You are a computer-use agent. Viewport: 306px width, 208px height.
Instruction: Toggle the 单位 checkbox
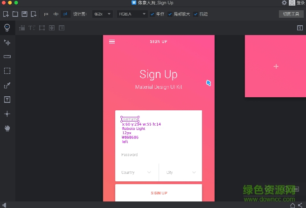point(153,14)
